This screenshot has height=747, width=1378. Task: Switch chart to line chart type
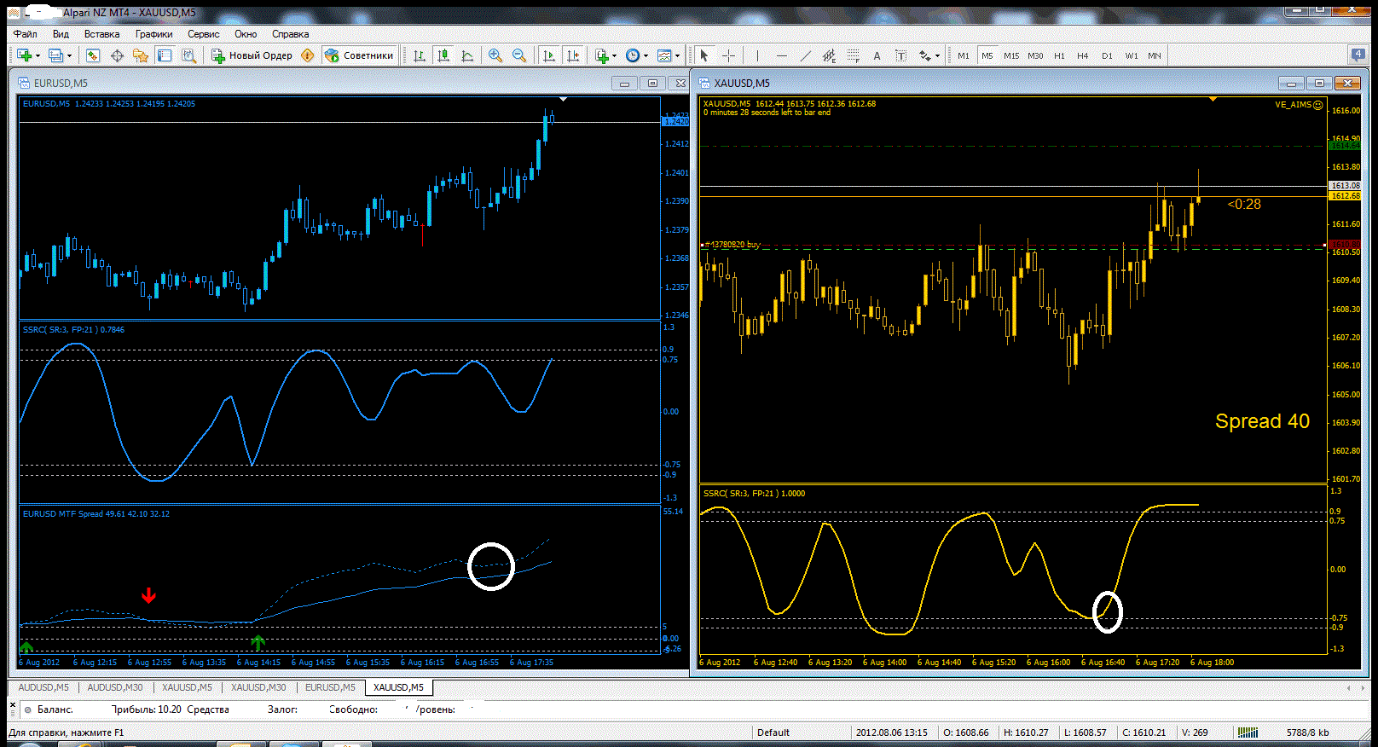[467, 55]
